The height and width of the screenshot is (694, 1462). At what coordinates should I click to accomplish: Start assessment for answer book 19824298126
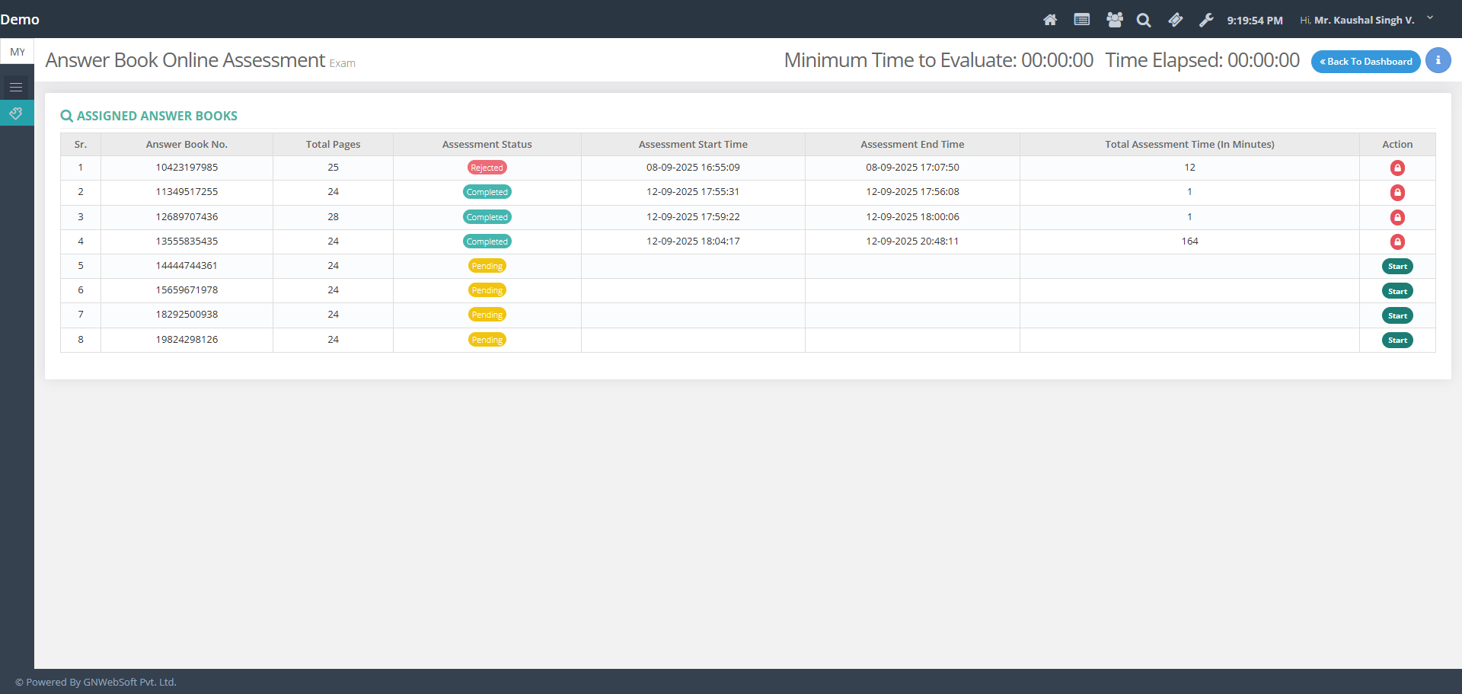(1397, 341)
